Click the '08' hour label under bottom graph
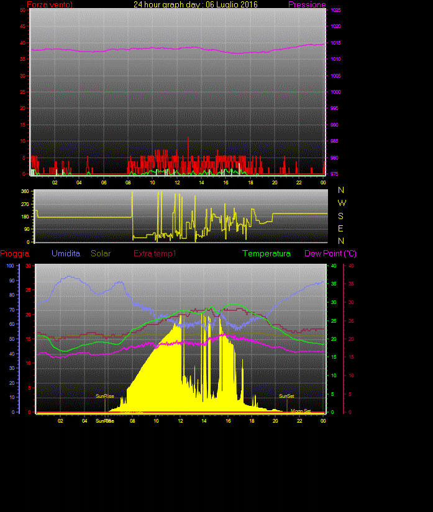This screenshot has width=433, height=512. point(132,421)
